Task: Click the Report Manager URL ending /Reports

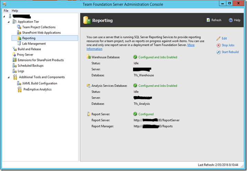Action: pos(153,126)
